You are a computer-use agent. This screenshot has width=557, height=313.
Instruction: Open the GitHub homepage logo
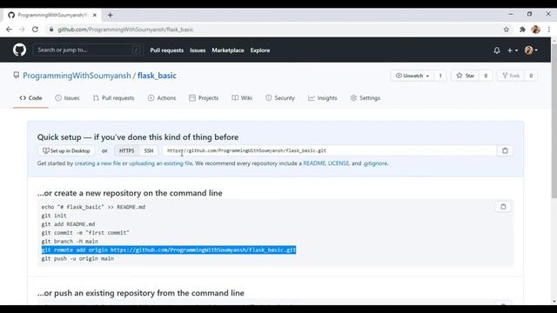point(19,50)
